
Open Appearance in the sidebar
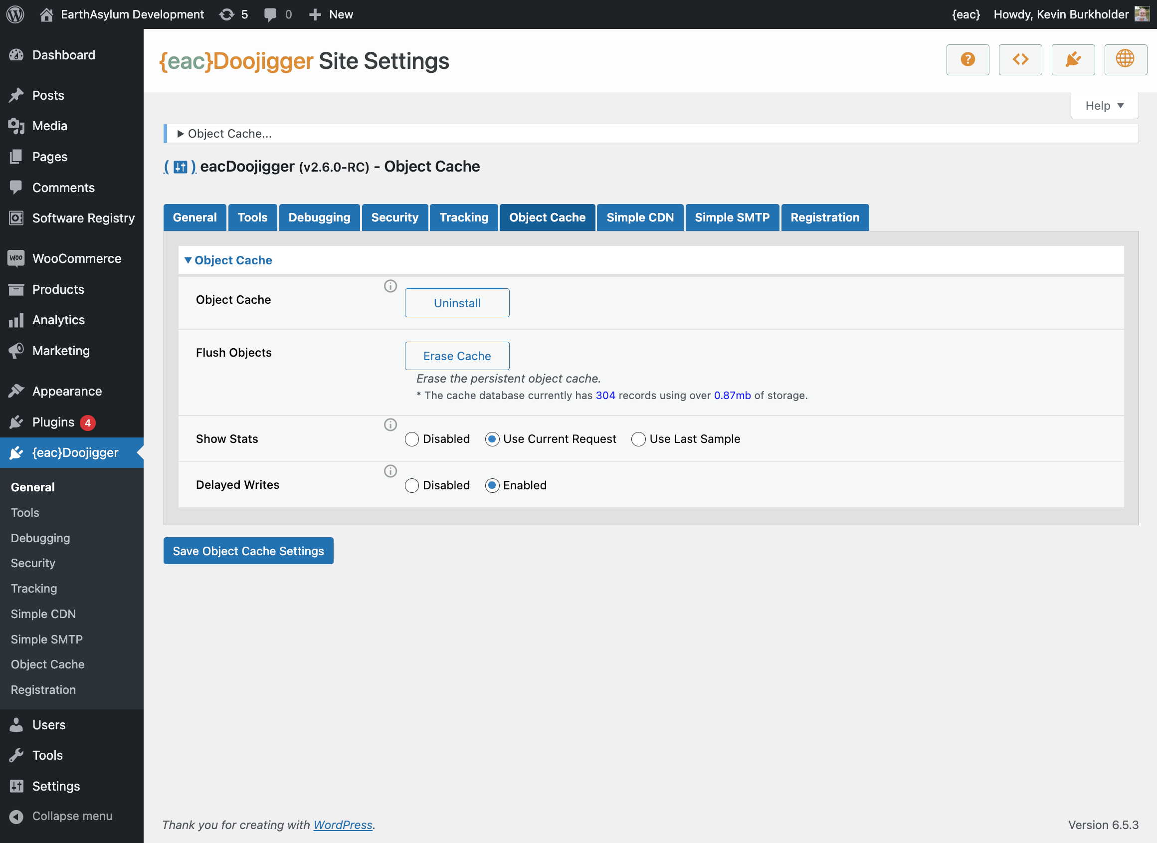[x=71, y=392]
